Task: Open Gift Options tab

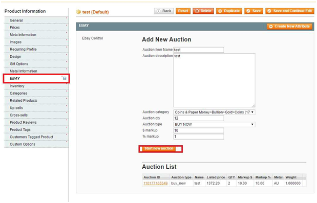Action: pos(36,64)
